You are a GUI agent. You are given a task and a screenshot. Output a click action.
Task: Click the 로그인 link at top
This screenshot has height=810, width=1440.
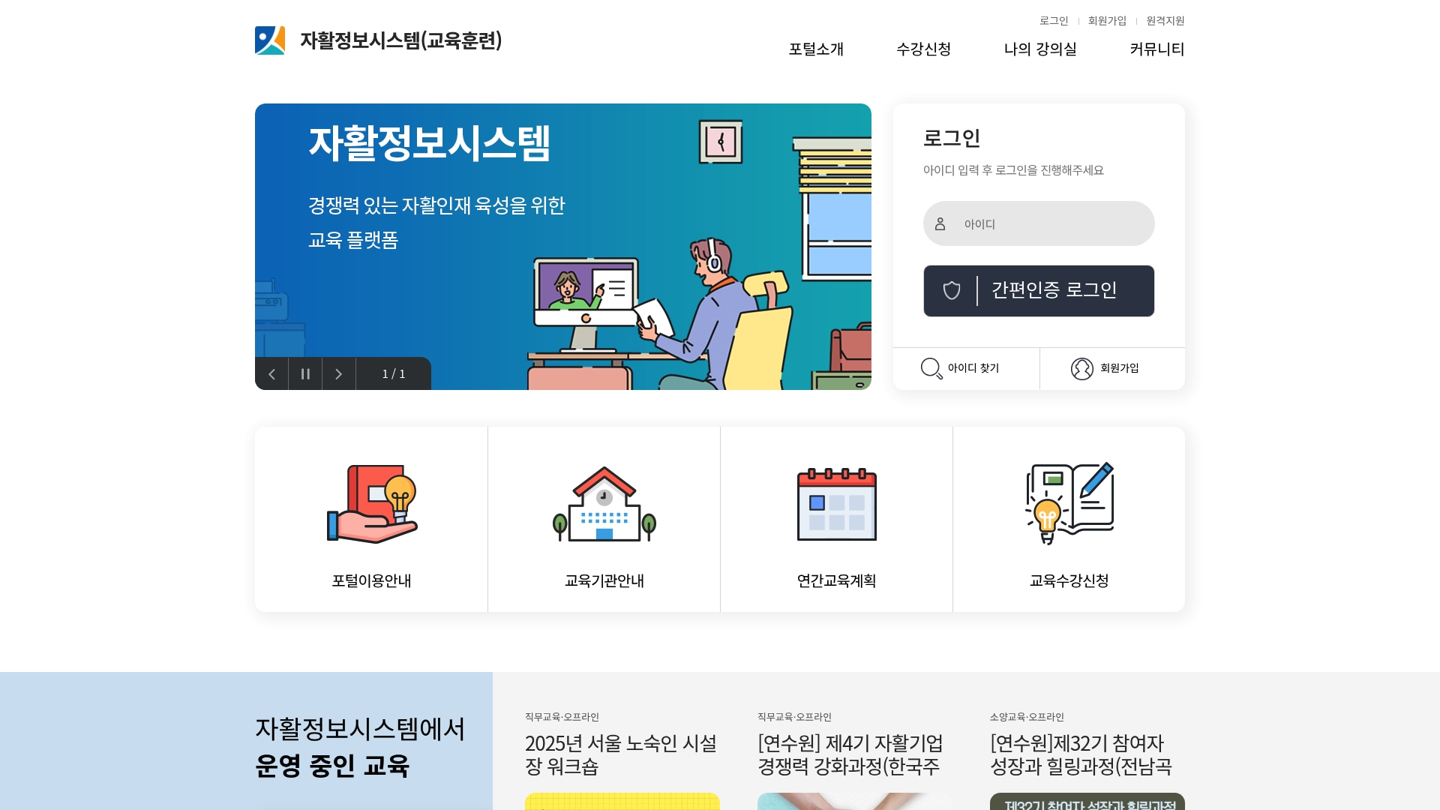tap(1054, 21)
